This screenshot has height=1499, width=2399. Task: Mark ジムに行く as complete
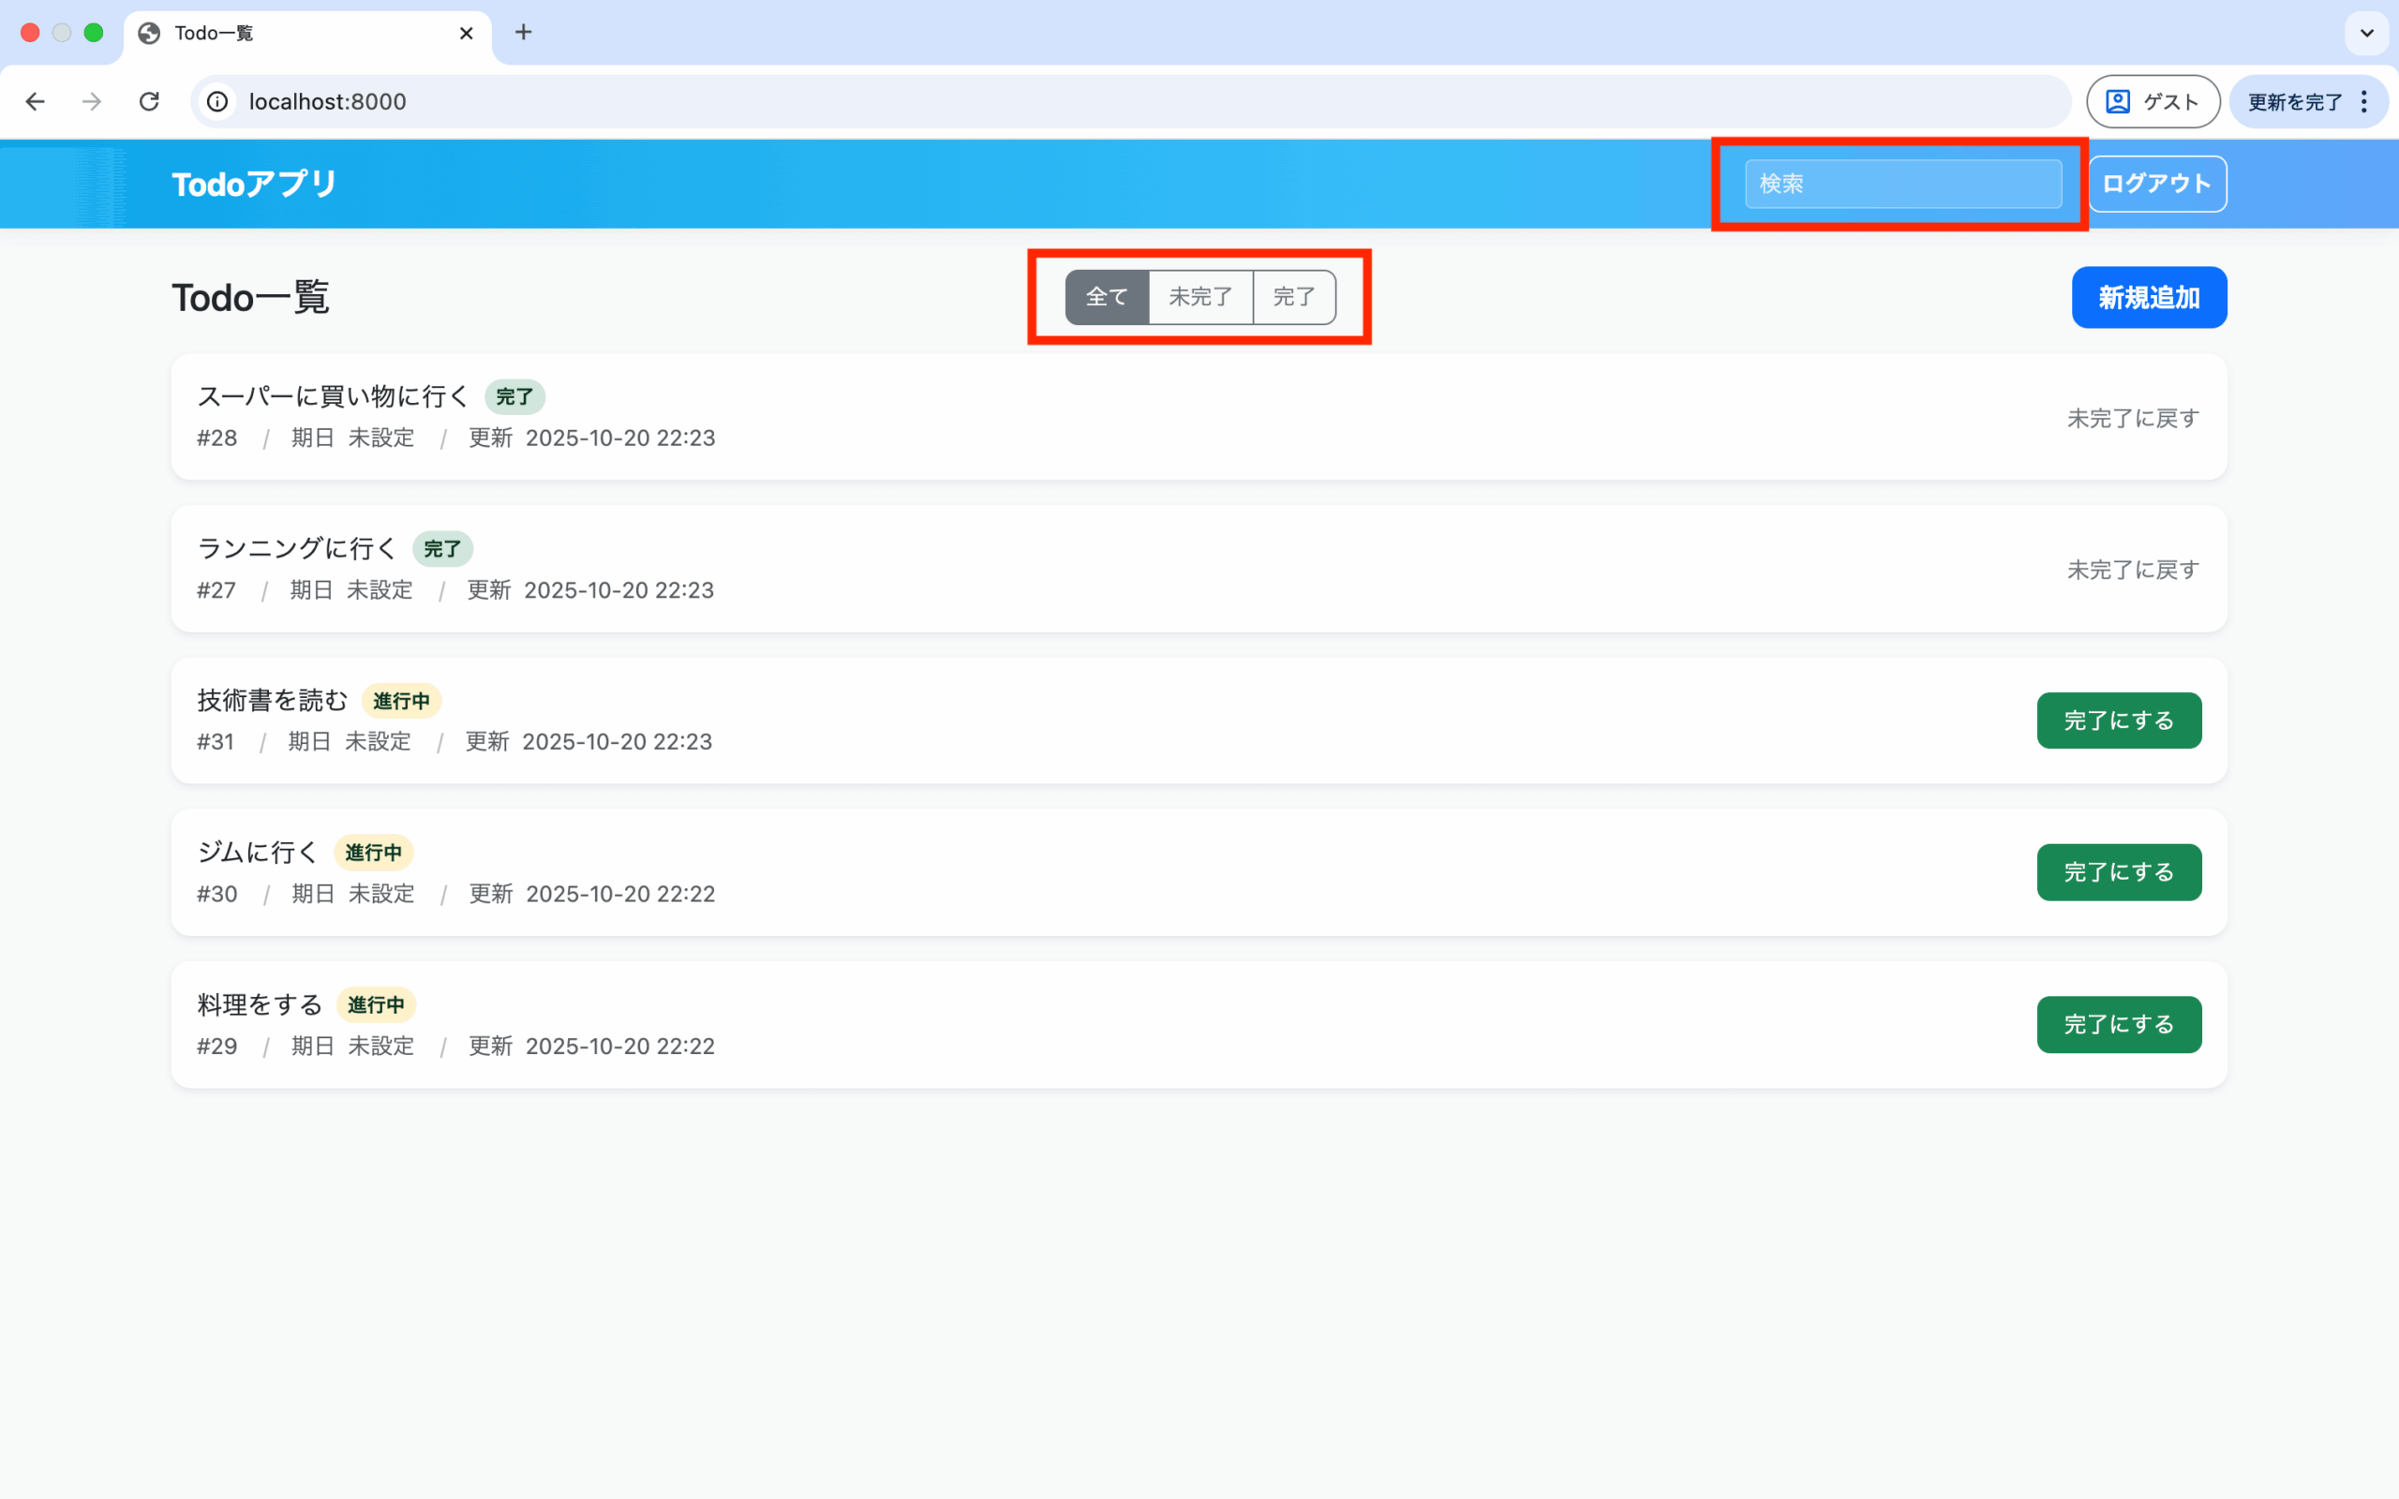2119,872
